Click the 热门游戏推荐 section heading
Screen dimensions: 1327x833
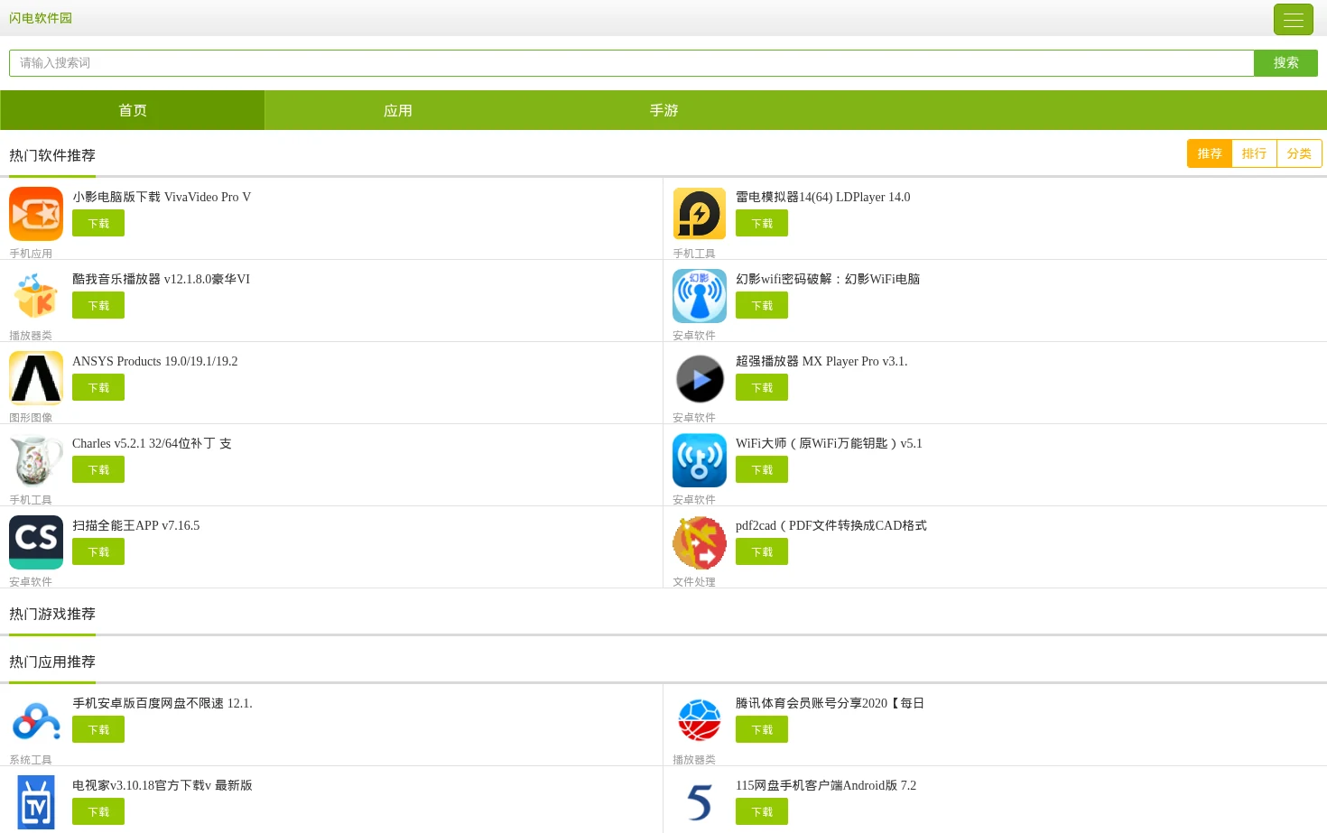tap(52, 614)
